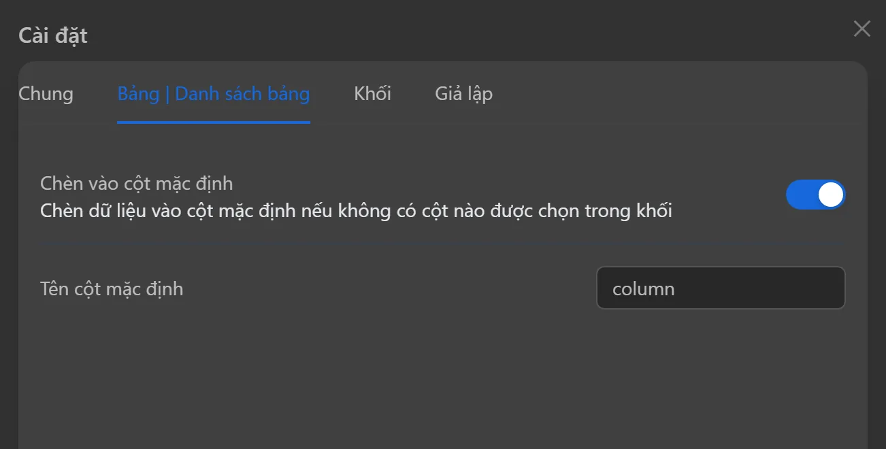This screenshot has height=449, width=886.
Task: Click the "Tên cột mặc định" label
Action: pyautogui.click(x=112, y=289)
